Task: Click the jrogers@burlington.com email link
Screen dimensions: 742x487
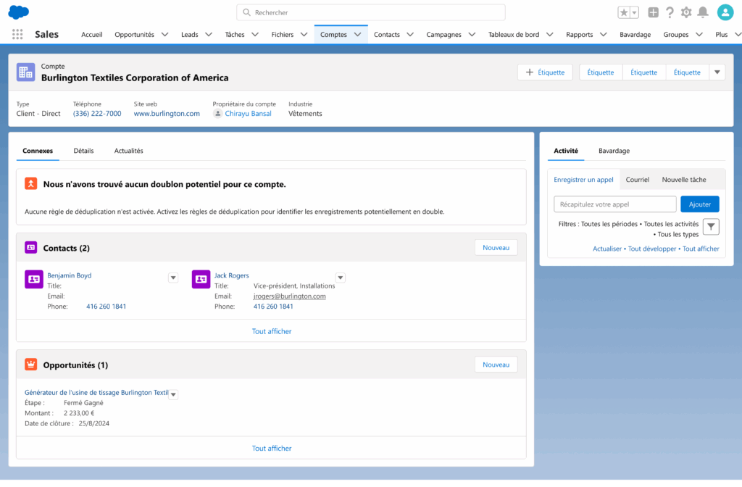Action: (x=289, y=296)
